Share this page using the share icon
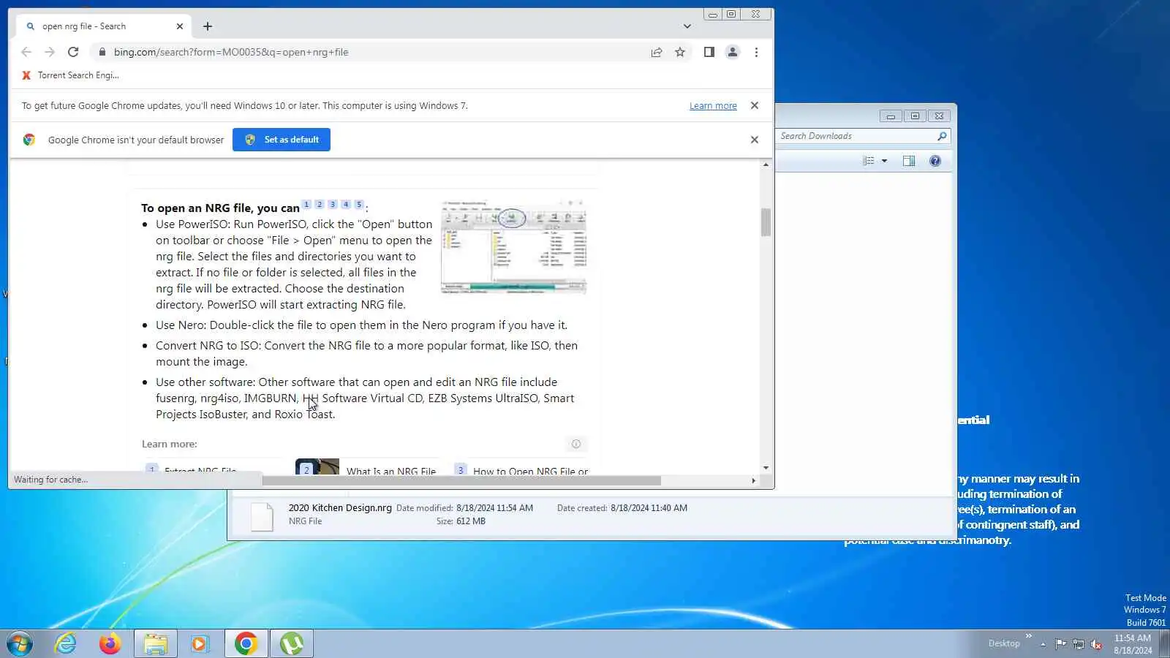 [x=657, y=52]
